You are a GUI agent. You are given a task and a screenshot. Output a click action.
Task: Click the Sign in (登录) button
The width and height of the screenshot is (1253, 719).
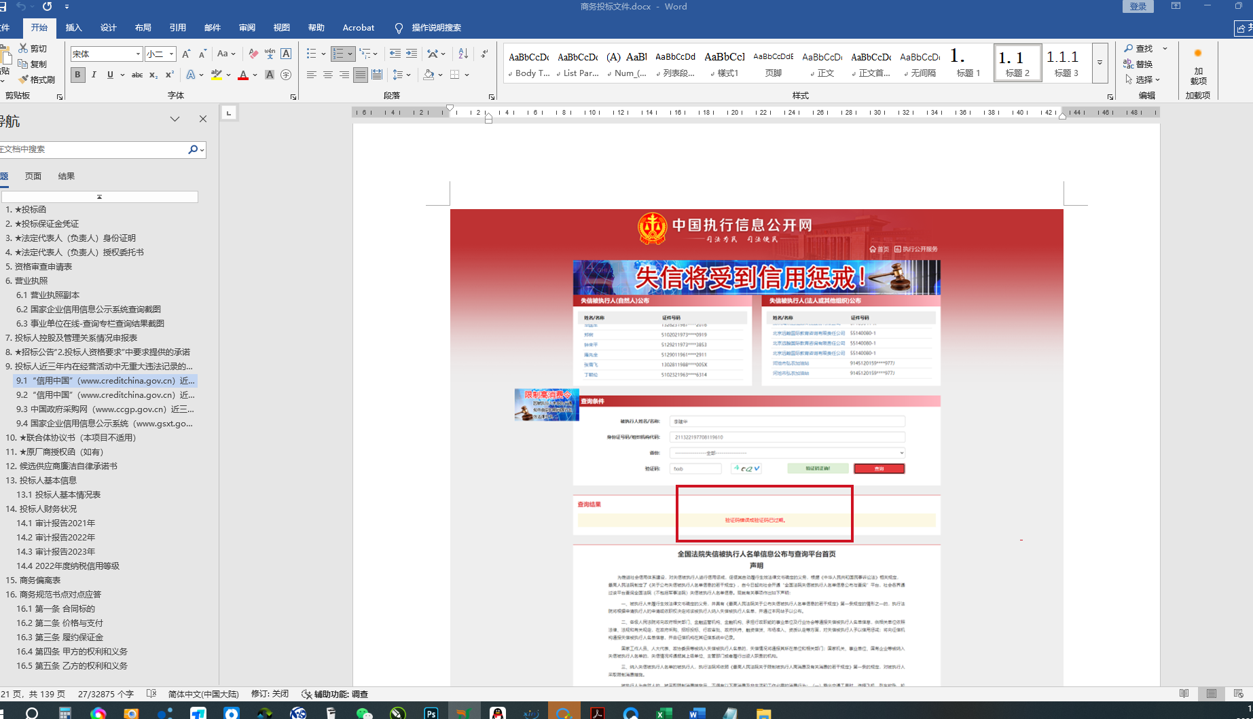[1138, 7]
